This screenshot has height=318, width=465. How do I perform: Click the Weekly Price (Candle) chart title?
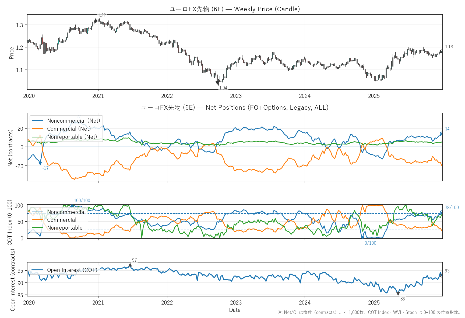click(235, 9)
